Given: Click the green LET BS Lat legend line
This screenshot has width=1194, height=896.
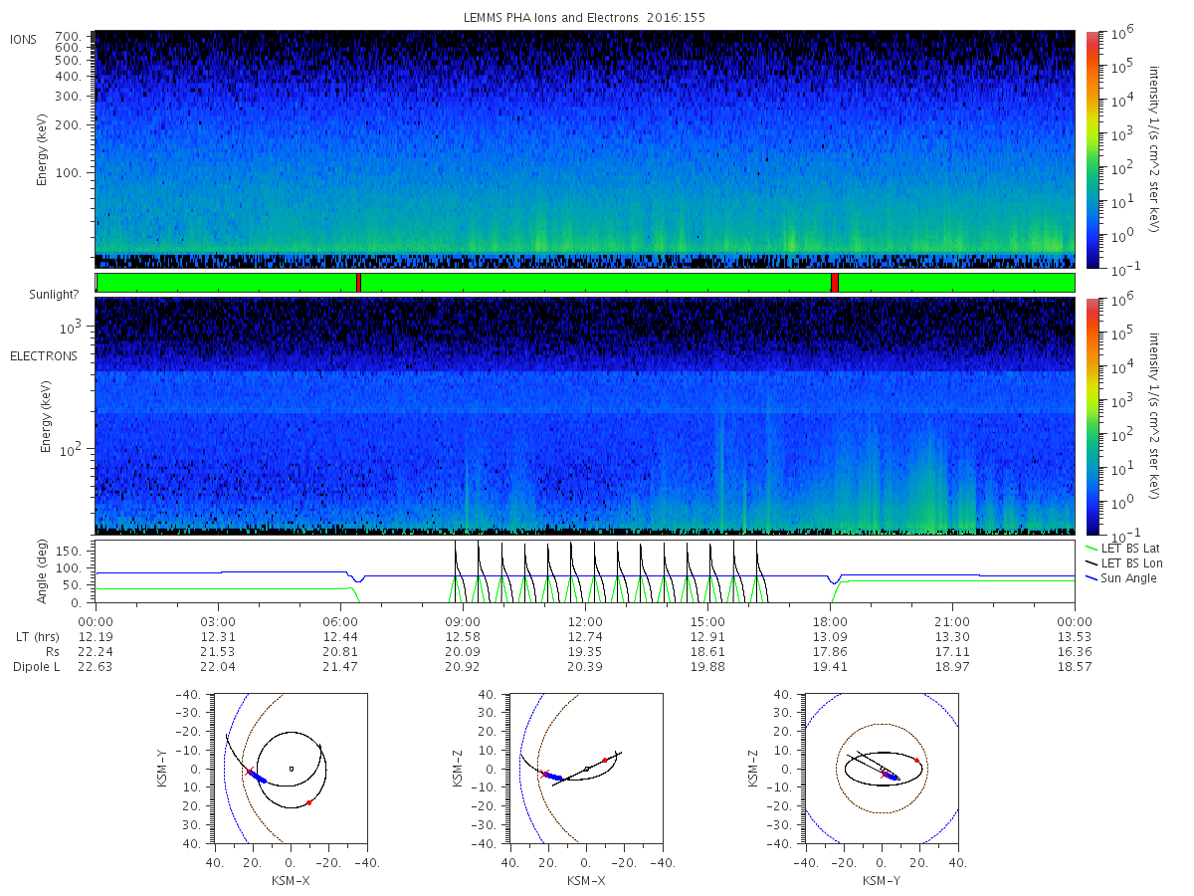Looking at the screenshot, I should pos(1094,549).
